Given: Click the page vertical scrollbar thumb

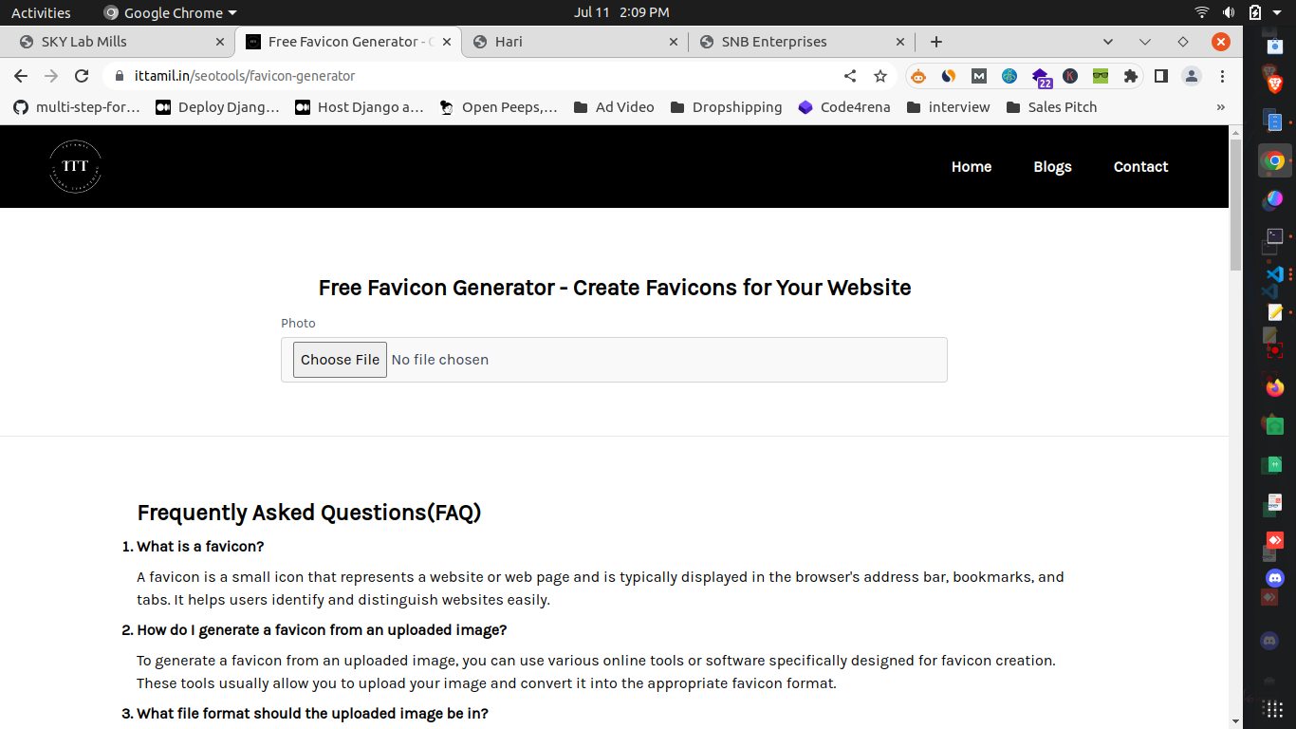Looking at the screenshot, I should 1235,204.
